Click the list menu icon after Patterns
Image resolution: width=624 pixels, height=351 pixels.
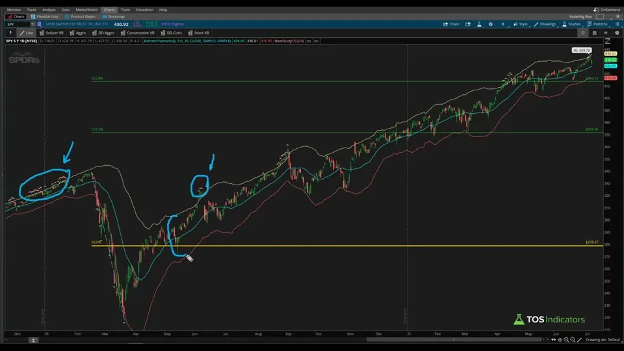click(x=617, y=24)
